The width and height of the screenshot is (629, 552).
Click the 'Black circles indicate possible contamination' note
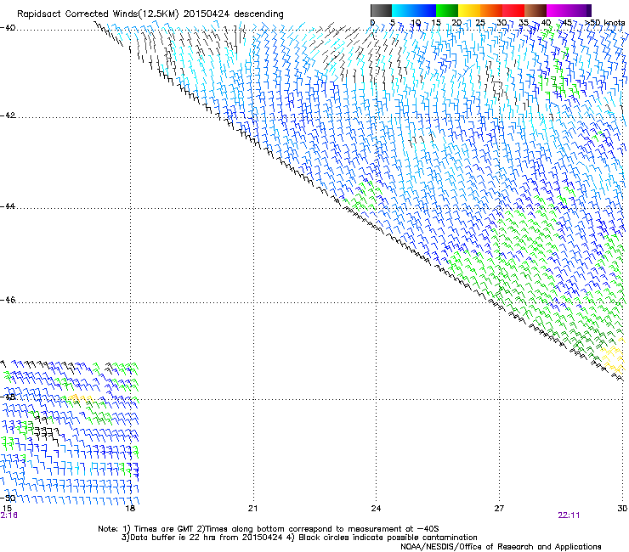tap(388, 538)
